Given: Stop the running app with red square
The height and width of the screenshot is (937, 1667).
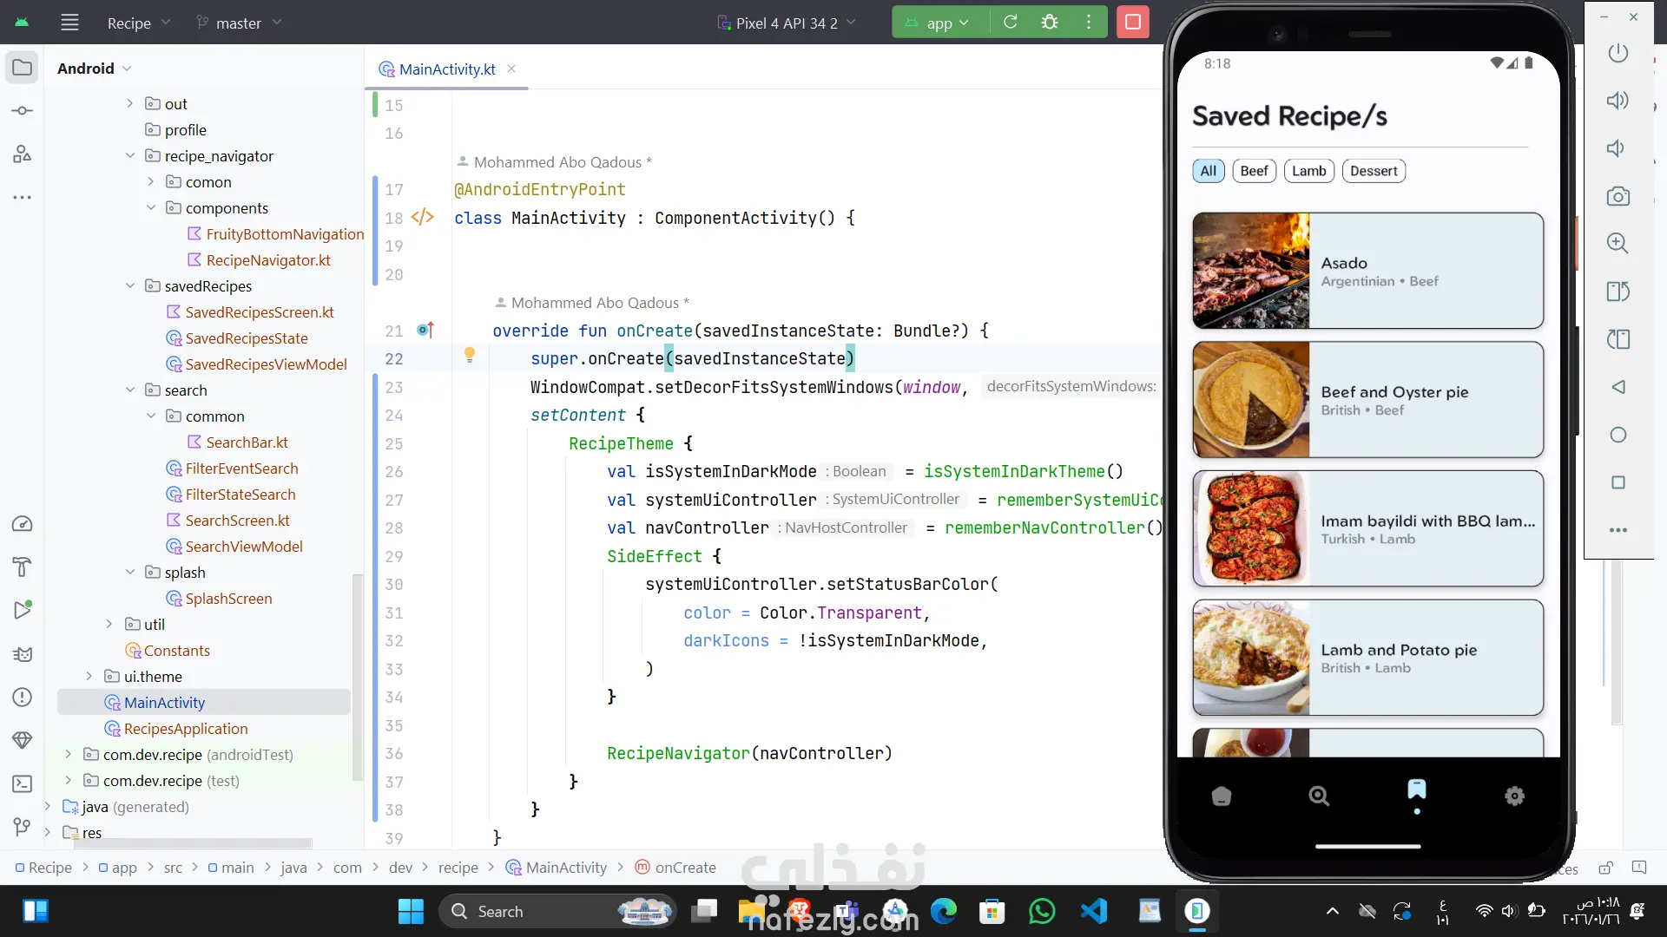Looking at the screenshot, I should pyautogui.click(x=1133, y=23).
